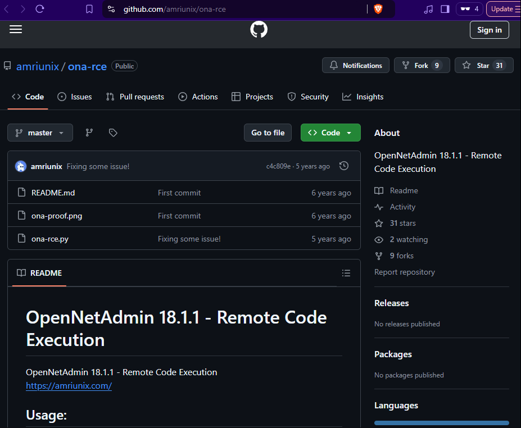Image resolution: width=521 pixels, height=428 pixels.
Task: Open the amriunix.com link
Action: pos(69,386)
